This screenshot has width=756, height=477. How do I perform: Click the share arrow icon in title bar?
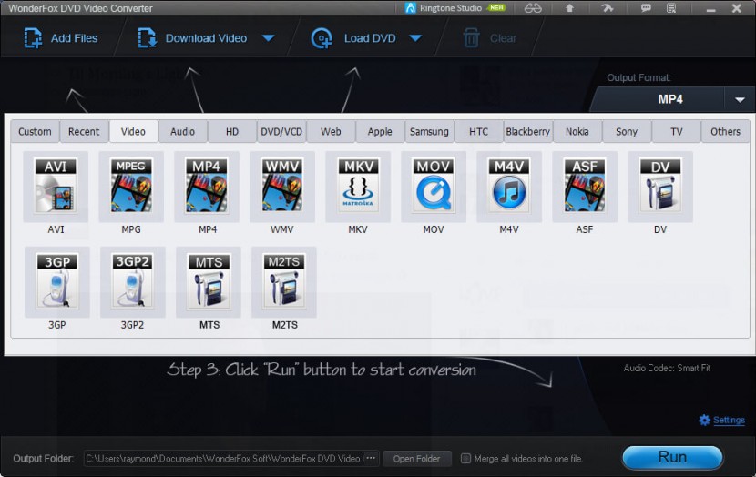pyautogui.click(x=608, y=8)
